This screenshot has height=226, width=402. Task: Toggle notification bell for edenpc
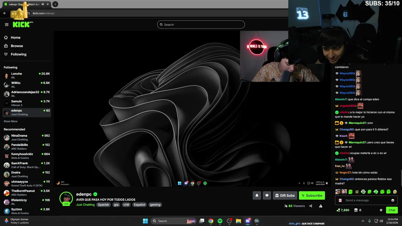tap(257, 196)
